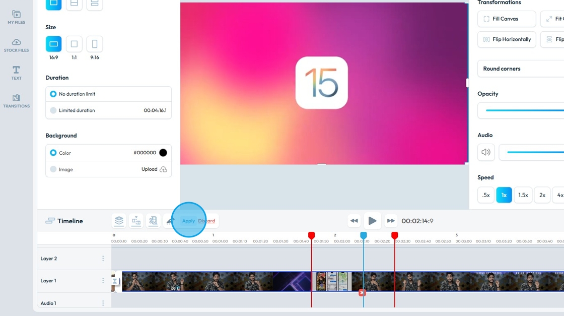Adjust the Opacity slider

525,110
